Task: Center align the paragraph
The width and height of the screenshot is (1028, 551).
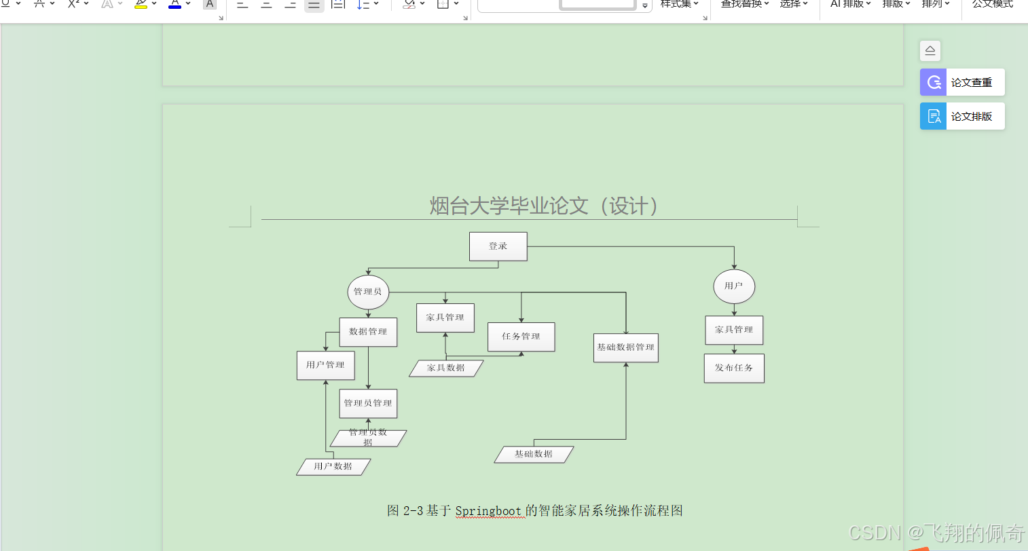Action: tap(266, 4)
